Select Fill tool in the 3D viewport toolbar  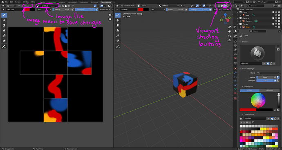click(x=118, y=35)
